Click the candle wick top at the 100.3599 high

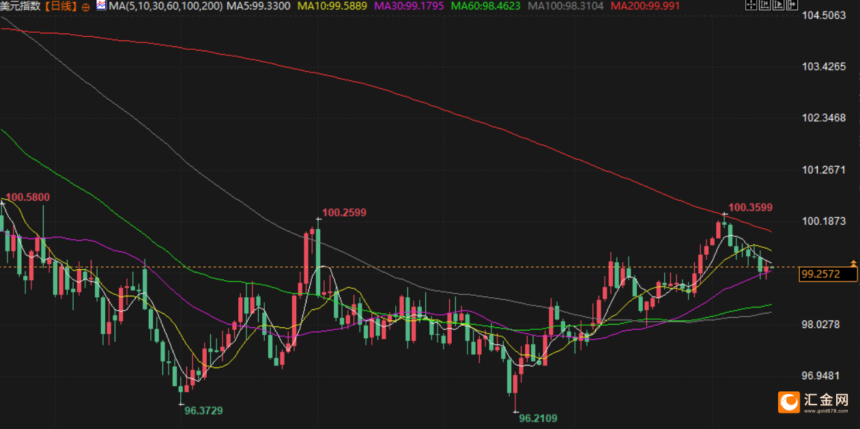[724, 214]
